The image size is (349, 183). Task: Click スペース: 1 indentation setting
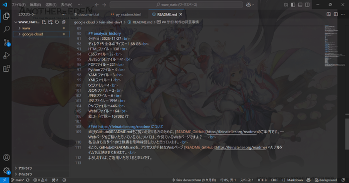[x=247, y=180]
